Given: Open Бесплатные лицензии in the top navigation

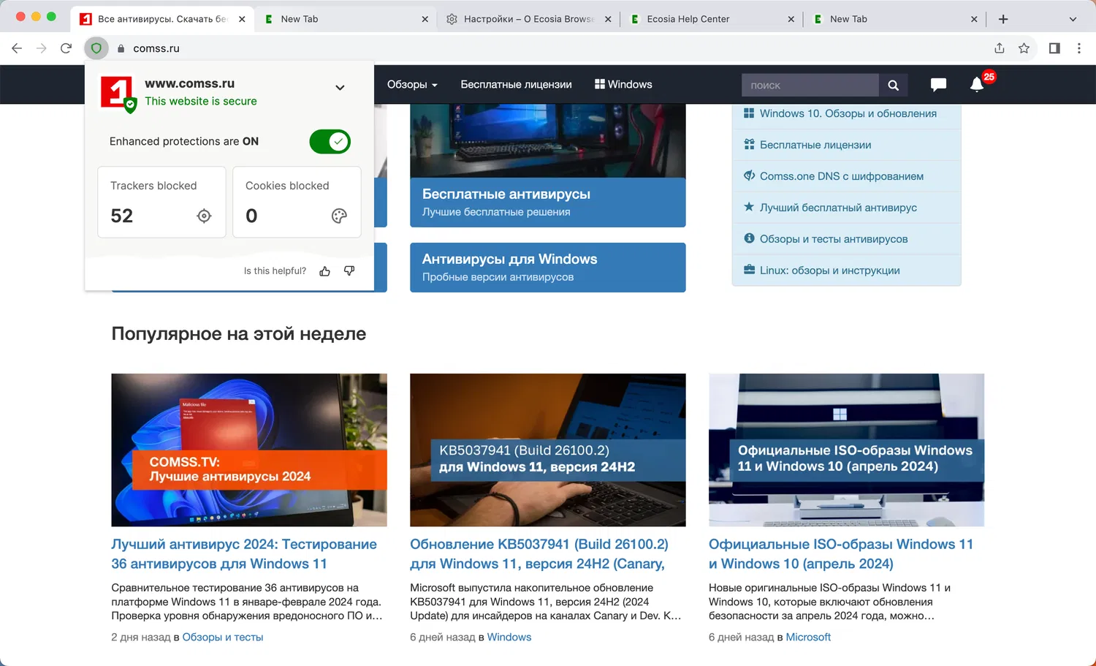Looking at the screenshot, I should [516, 85].
